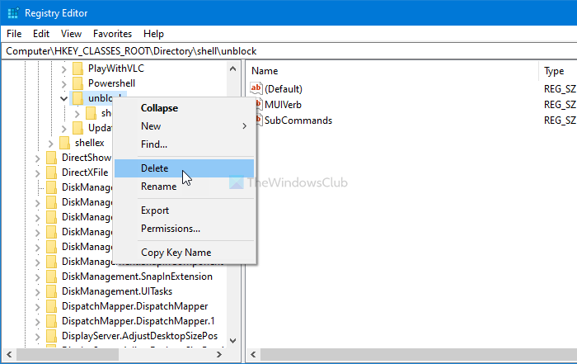This screenshot has width=577, height=364.
Task: Choose Export in the context menu
Action: (x=184, y=210)
